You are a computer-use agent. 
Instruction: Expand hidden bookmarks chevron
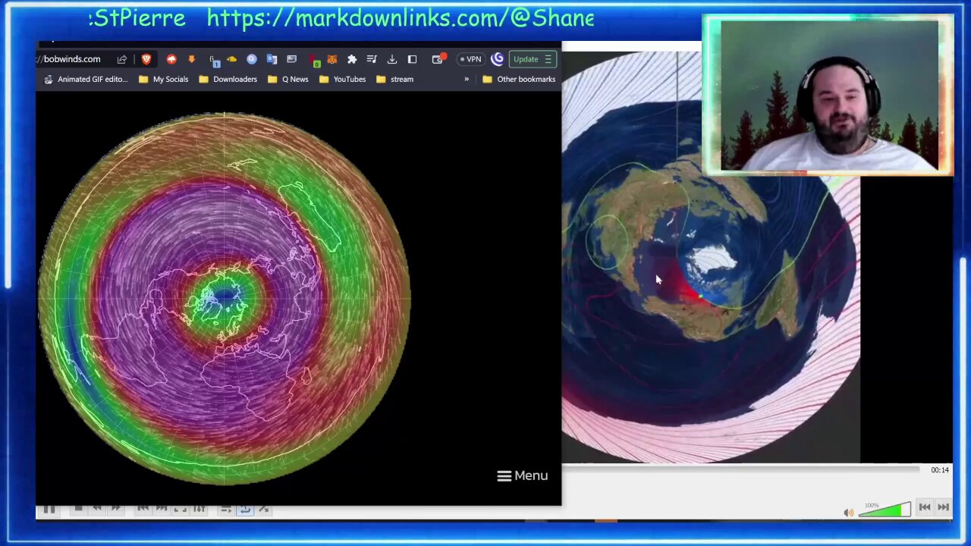coord(467,79)
